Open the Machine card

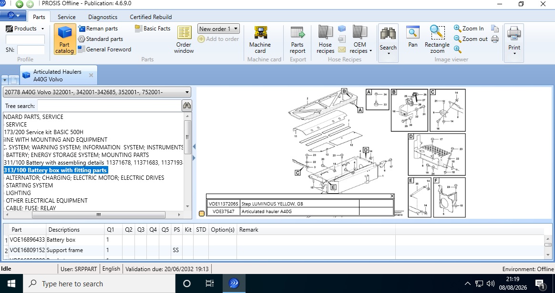[x=260, y=39]
